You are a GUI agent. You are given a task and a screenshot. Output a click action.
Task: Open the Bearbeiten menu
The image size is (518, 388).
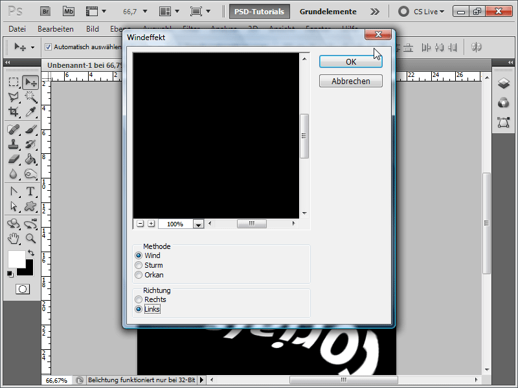pyautogui.click(x=56, y=29)
